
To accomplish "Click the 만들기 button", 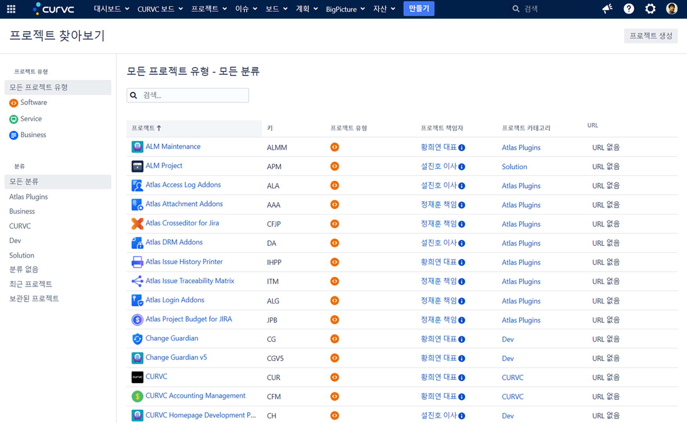I will point(419,9).
